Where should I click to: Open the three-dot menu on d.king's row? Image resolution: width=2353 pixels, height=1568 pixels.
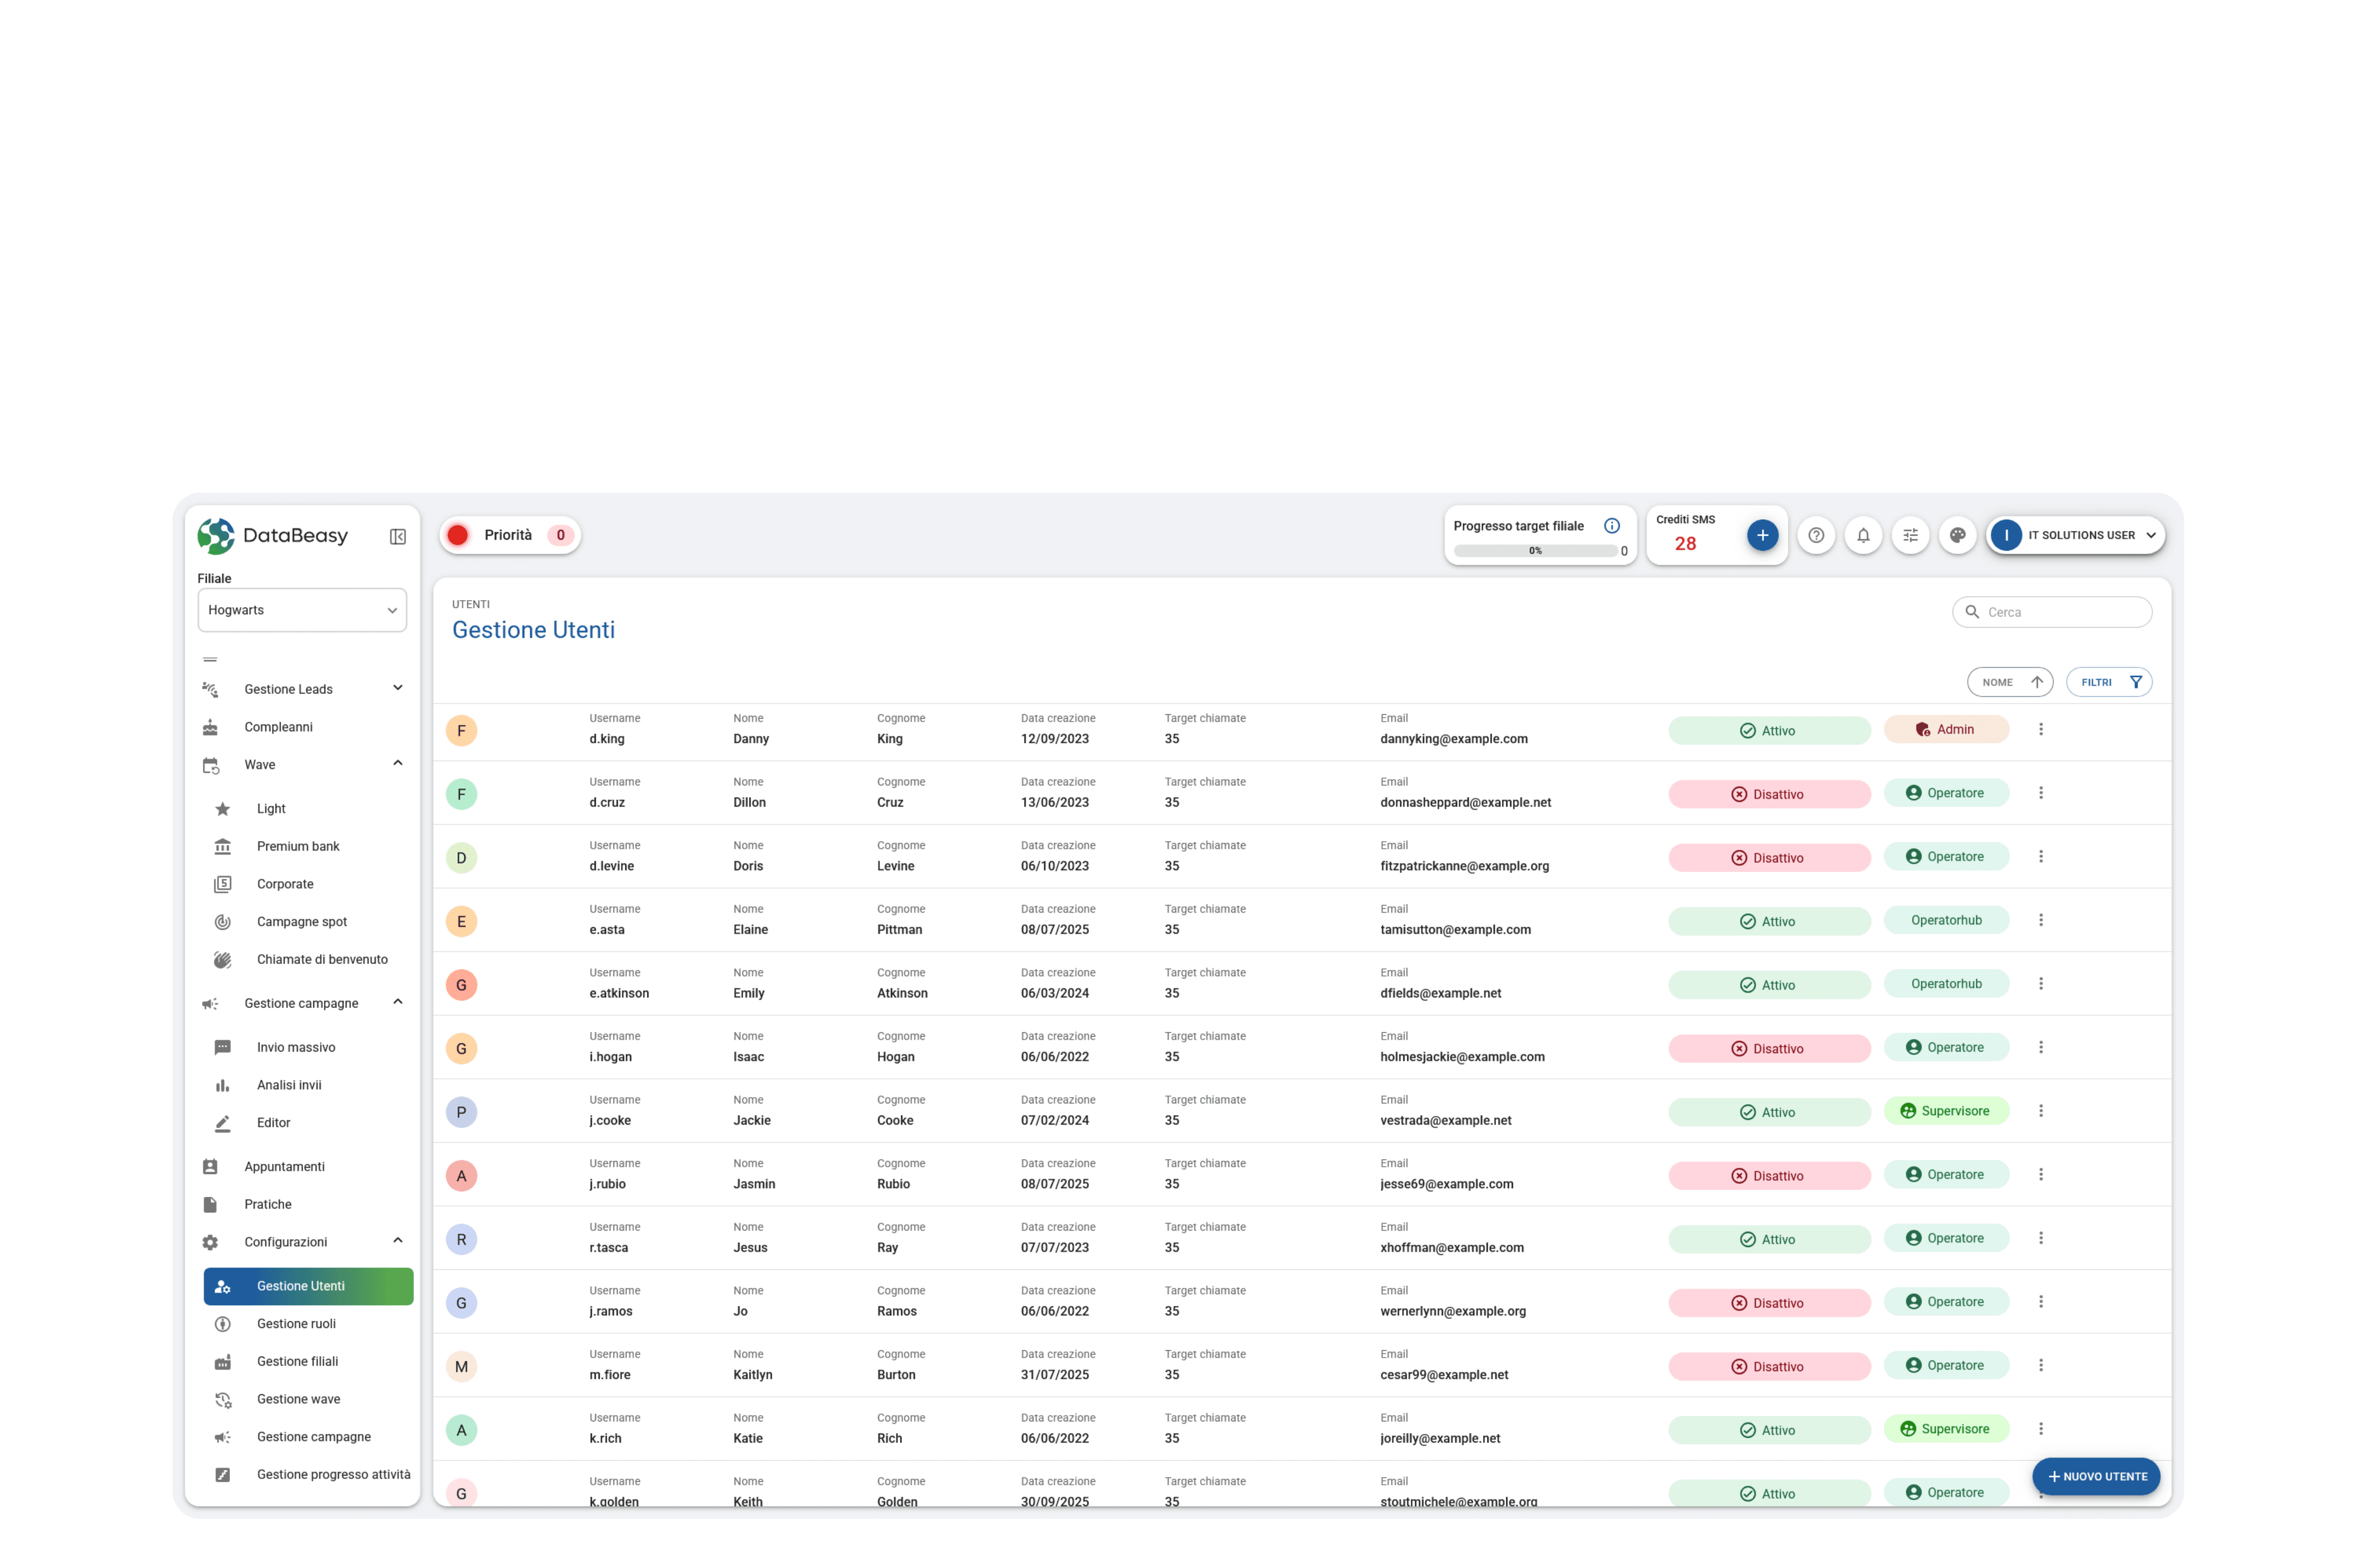tap(2041, 729)
